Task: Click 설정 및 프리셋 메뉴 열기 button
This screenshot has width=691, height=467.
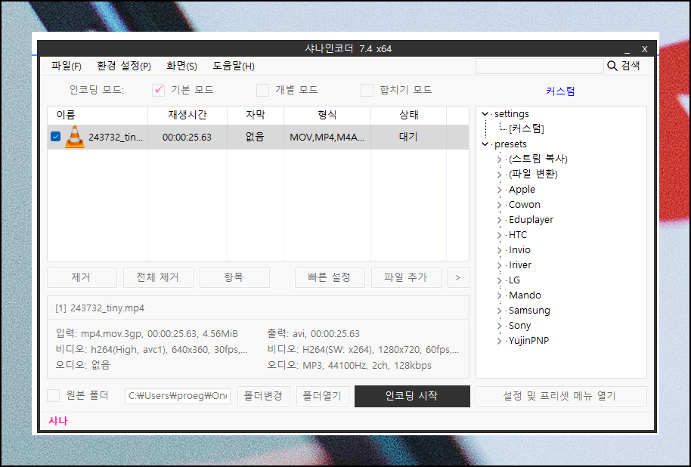Action: 561,396
